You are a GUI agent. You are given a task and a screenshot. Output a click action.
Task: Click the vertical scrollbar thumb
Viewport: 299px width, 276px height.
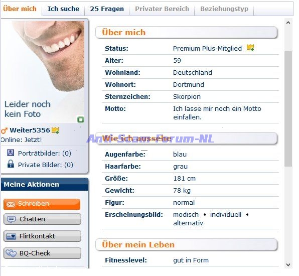coord(288,109)
